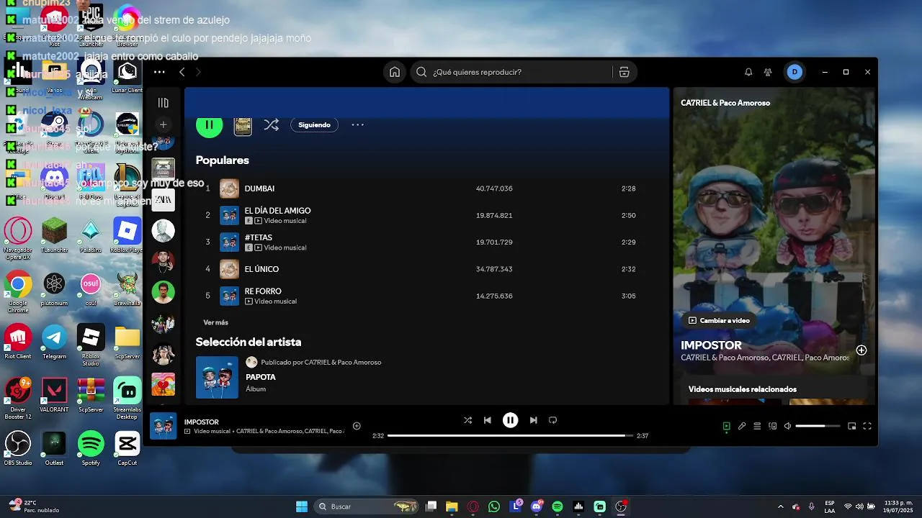Select the song #TETAS

pyautogui.click(x=258, y=237)
